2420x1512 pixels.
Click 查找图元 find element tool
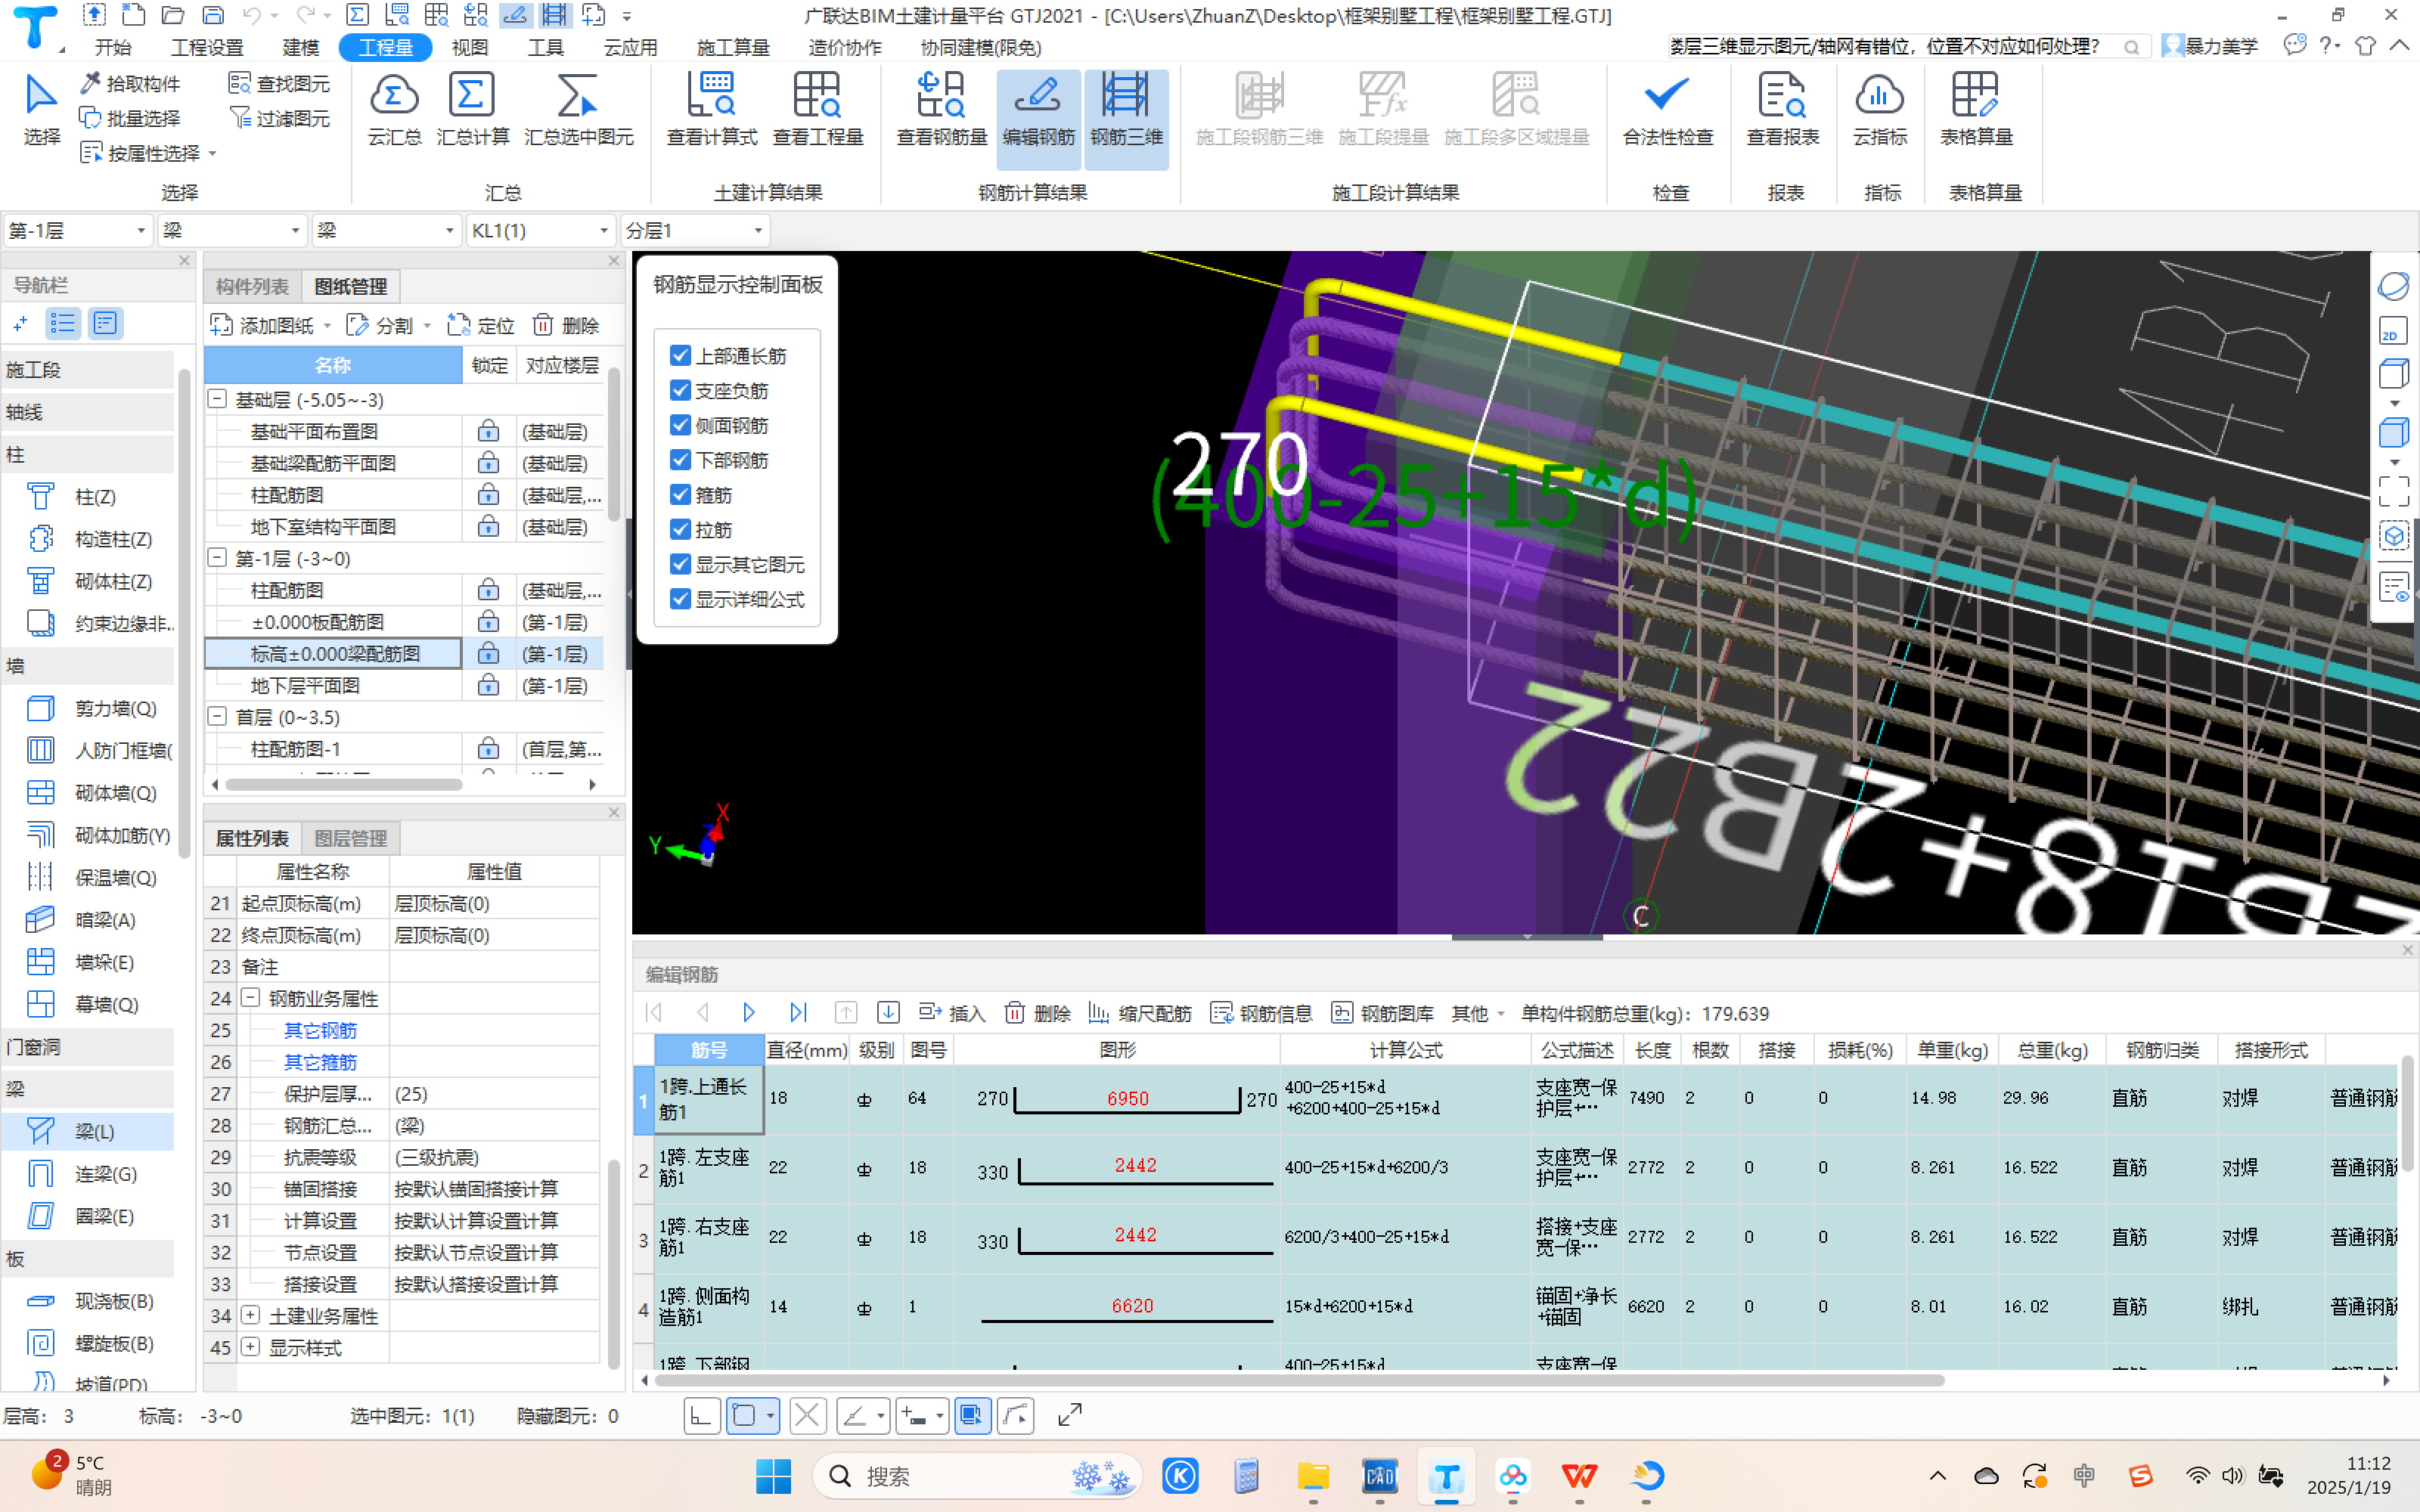coord(280,83)
